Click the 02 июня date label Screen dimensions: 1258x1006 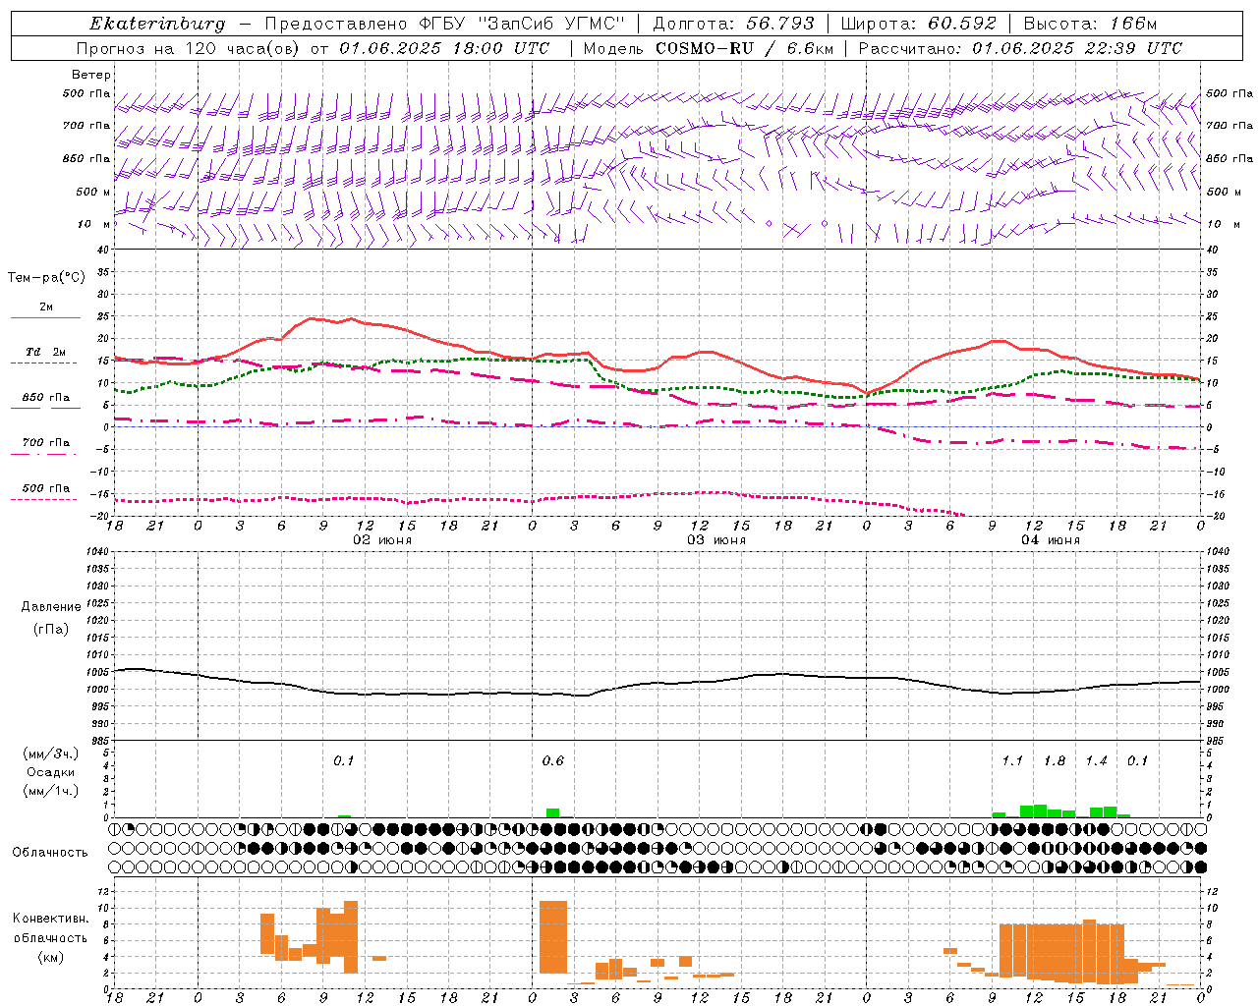click(x=382, y=539)
